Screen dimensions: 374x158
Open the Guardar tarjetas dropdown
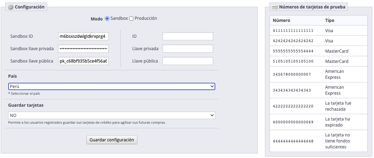112,115
